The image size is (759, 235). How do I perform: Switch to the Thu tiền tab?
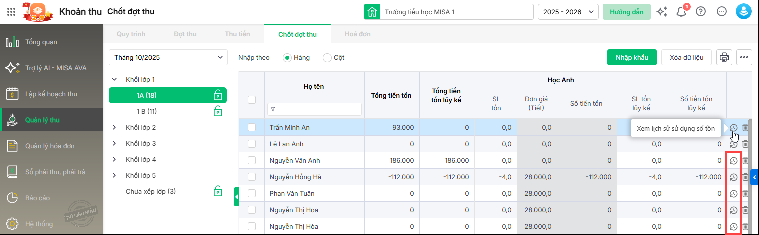point(237,34)
